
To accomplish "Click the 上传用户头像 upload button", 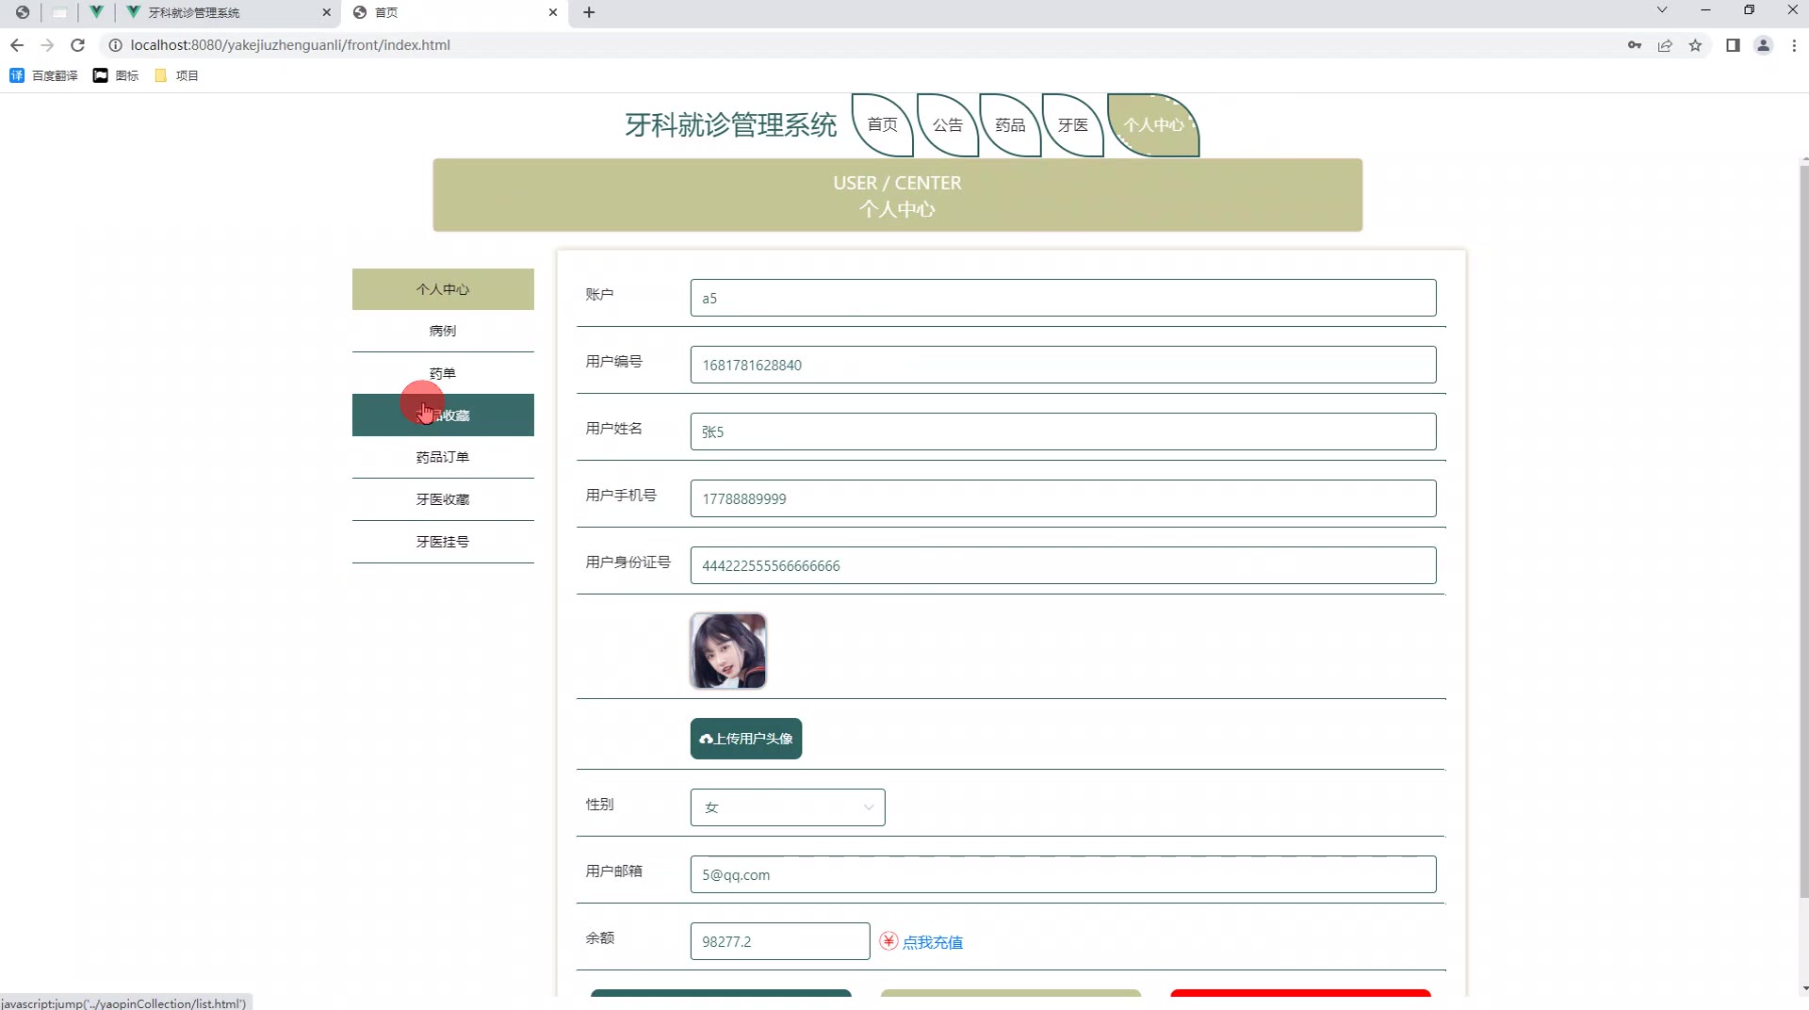I will pos(746,739).
